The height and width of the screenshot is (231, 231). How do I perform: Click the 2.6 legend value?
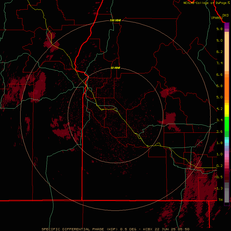coord(219,132)
